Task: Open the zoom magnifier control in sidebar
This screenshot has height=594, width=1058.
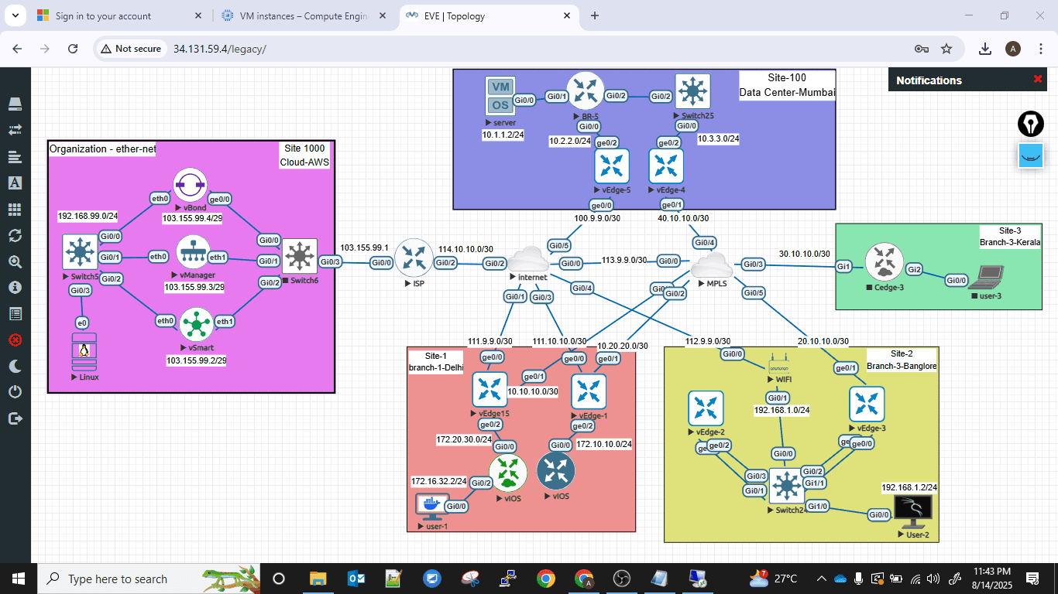Action: (15, 261)
